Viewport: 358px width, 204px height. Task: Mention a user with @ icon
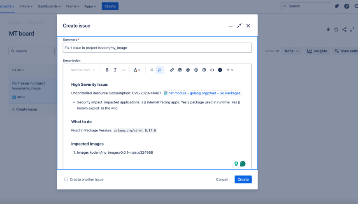(188, 70)
